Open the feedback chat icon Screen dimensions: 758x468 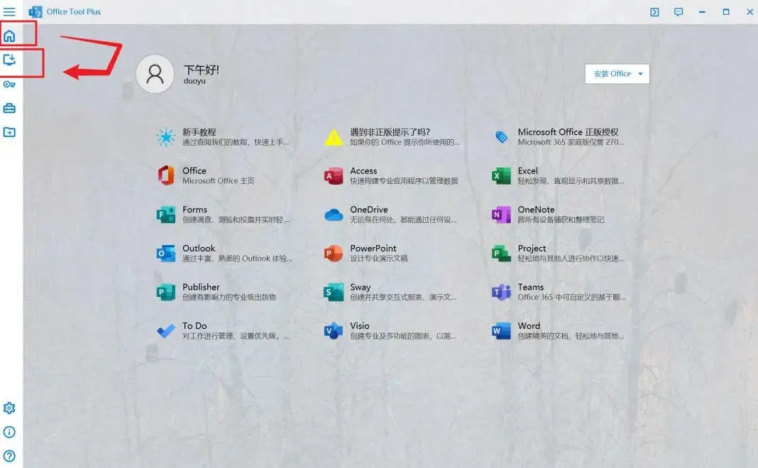(679, 11)
